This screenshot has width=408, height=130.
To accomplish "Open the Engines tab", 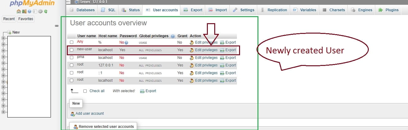I will click(x=361, y=10).
